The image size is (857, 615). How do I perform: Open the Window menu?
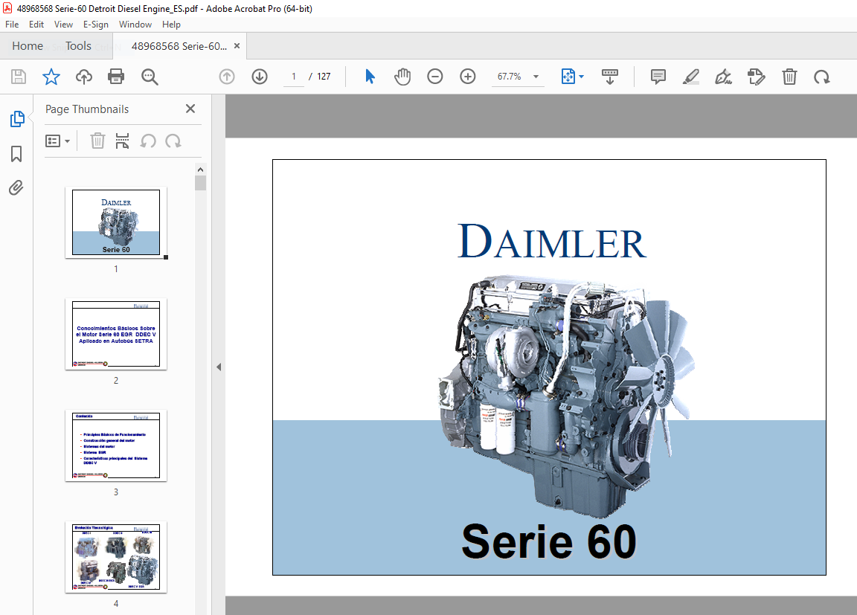click(x=135, y=25)
